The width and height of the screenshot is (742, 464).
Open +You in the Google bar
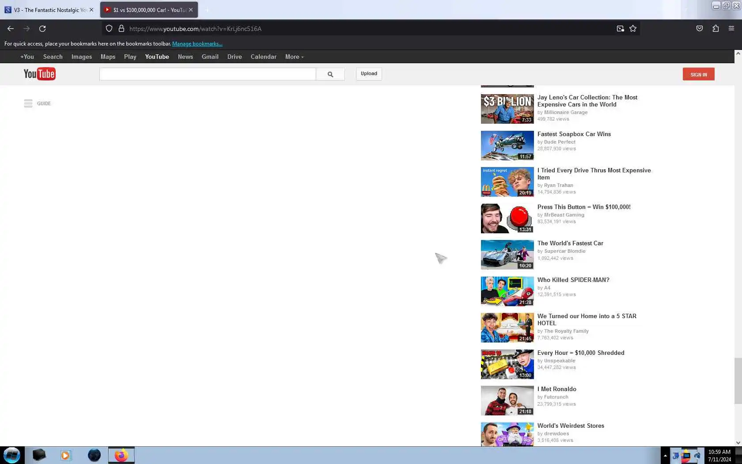click(x=27, y=57)
